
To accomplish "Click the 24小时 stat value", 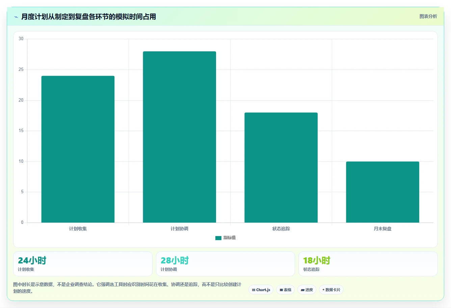I will pyautogui.click(x=32, y=260).
